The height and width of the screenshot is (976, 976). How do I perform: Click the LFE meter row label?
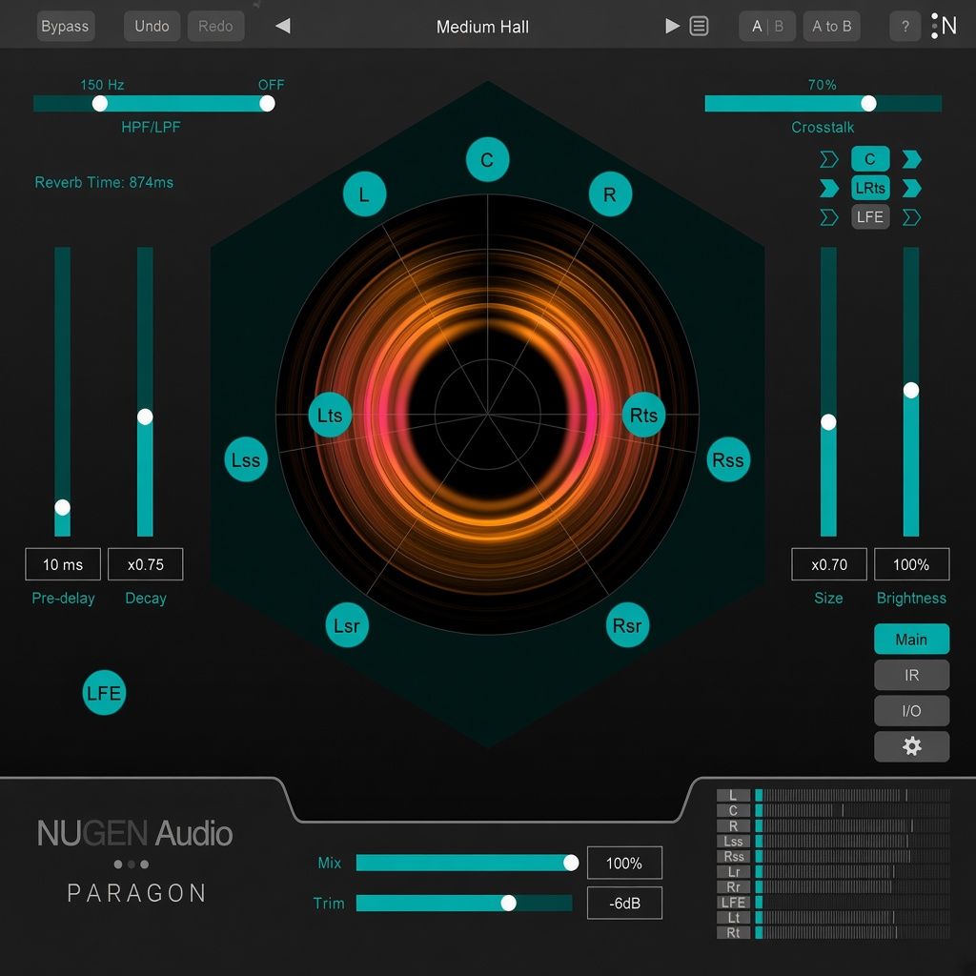point(733,902)
